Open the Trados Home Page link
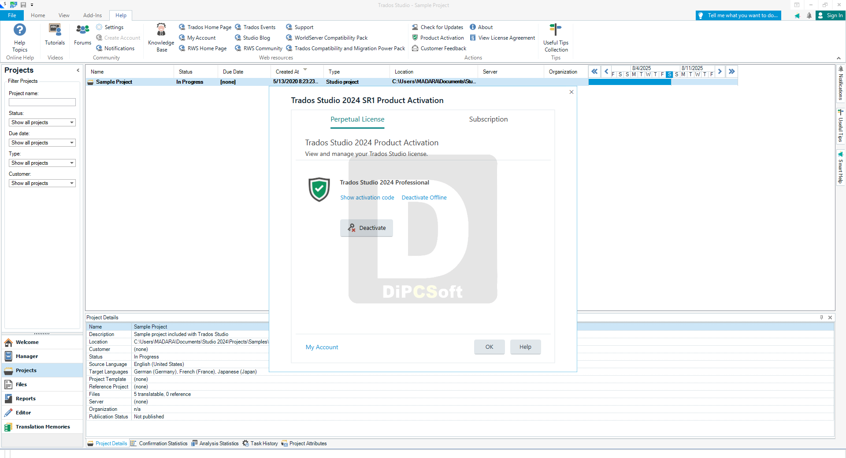 [x=205, y=27]
